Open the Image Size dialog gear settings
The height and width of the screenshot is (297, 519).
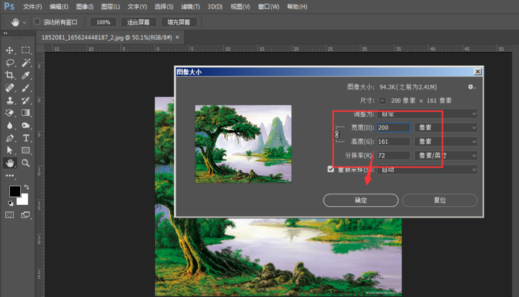472,87
